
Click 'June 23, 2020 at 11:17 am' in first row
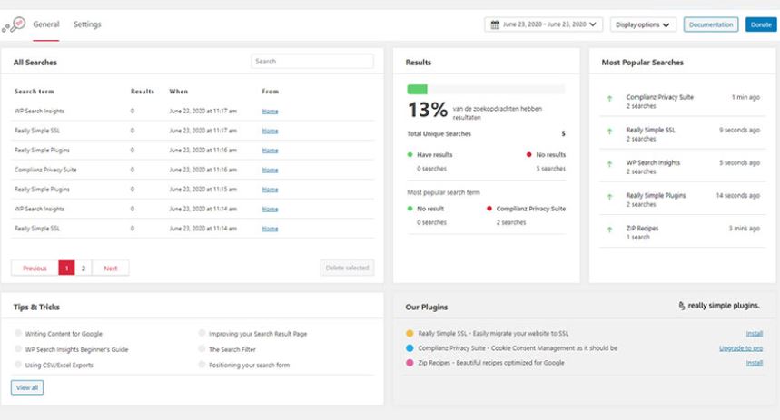coord(203,111)
